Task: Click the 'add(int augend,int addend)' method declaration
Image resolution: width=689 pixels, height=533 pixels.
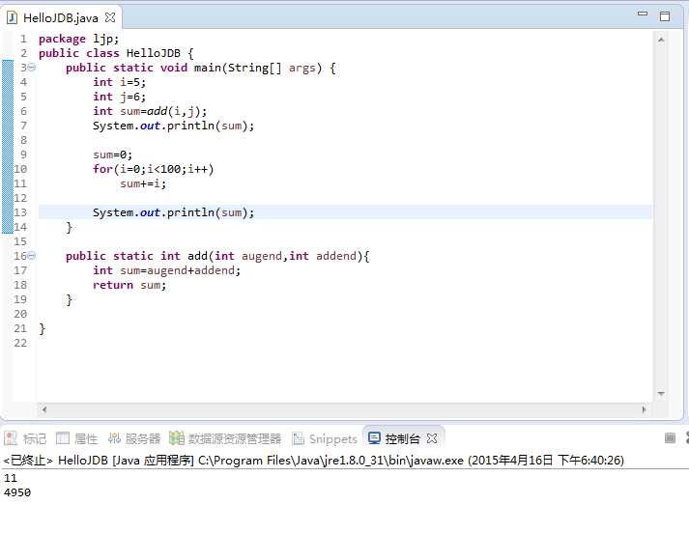Action: pyautogui.click(x=278, y=256)
